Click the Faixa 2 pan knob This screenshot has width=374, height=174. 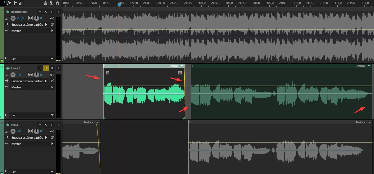click(37, 131)
